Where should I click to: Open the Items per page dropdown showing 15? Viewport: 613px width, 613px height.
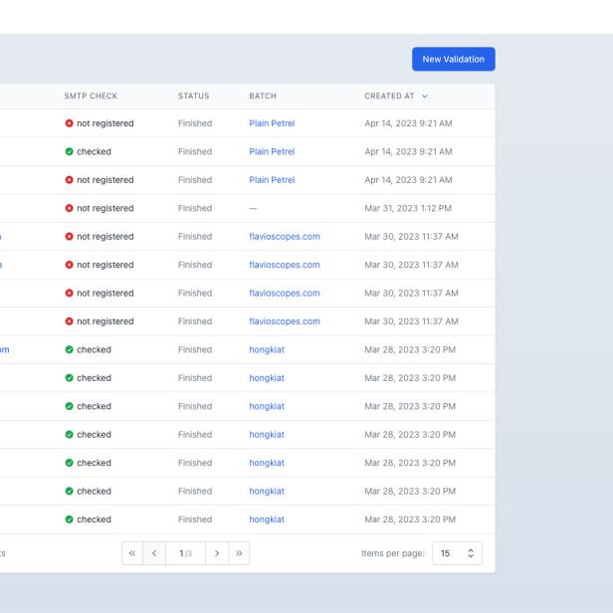point(457,553)
